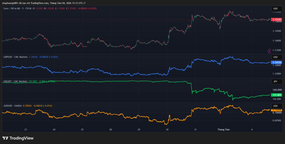Click date 31 on the time axis
This screenshot has height=144, width=285.
(195, 130)
